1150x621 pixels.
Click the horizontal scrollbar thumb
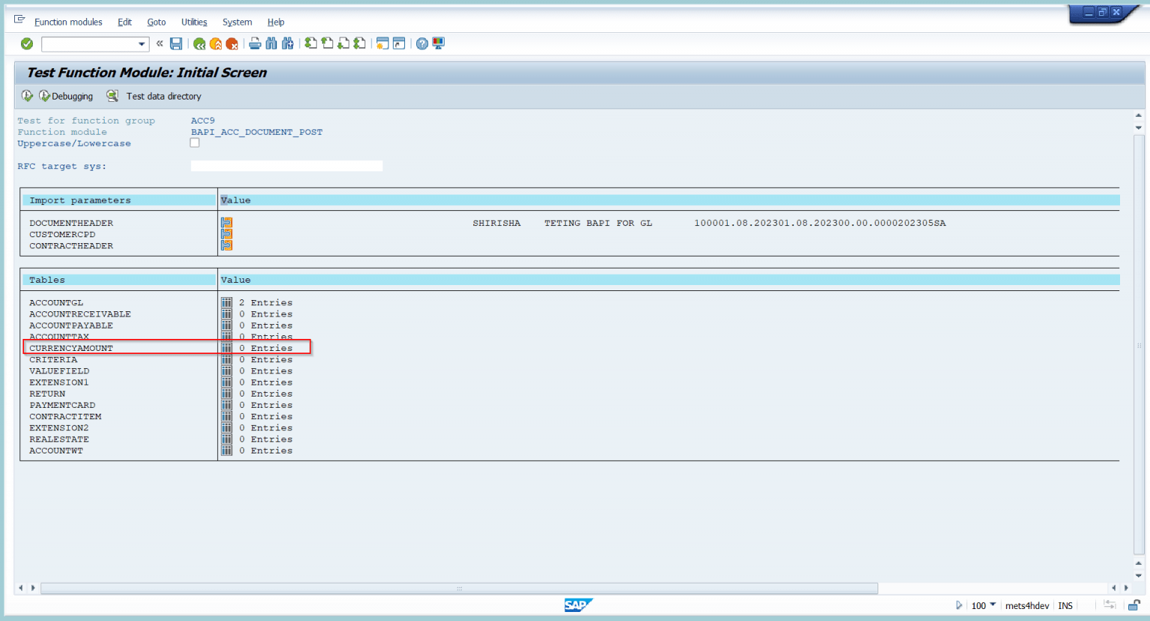pyautogui.click(x=459, y=588)
